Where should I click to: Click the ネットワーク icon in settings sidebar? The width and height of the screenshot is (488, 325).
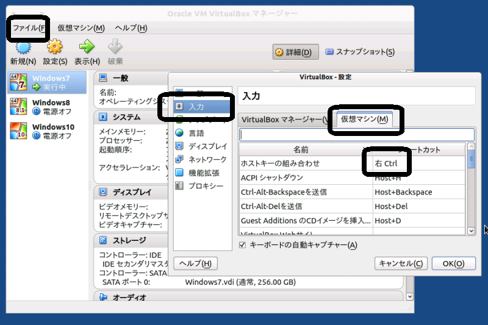(x=179, y=159)
